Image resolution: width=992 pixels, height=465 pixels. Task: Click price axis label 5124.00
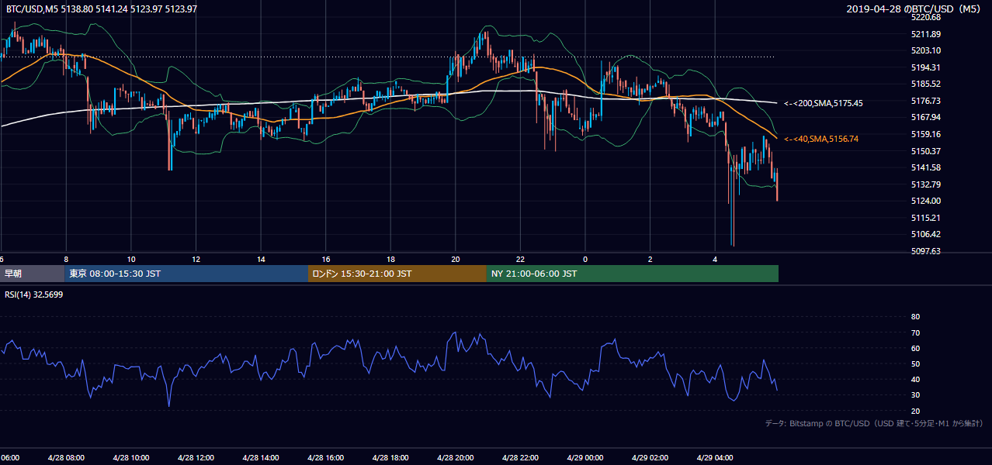tap(926, 201)
